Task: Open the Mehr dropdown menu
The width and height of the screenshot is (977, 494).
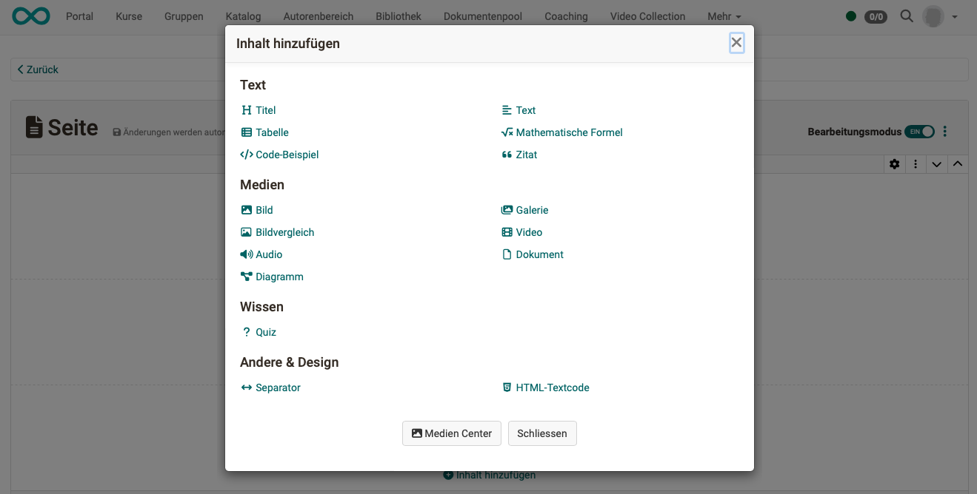Action: point(723,16)
